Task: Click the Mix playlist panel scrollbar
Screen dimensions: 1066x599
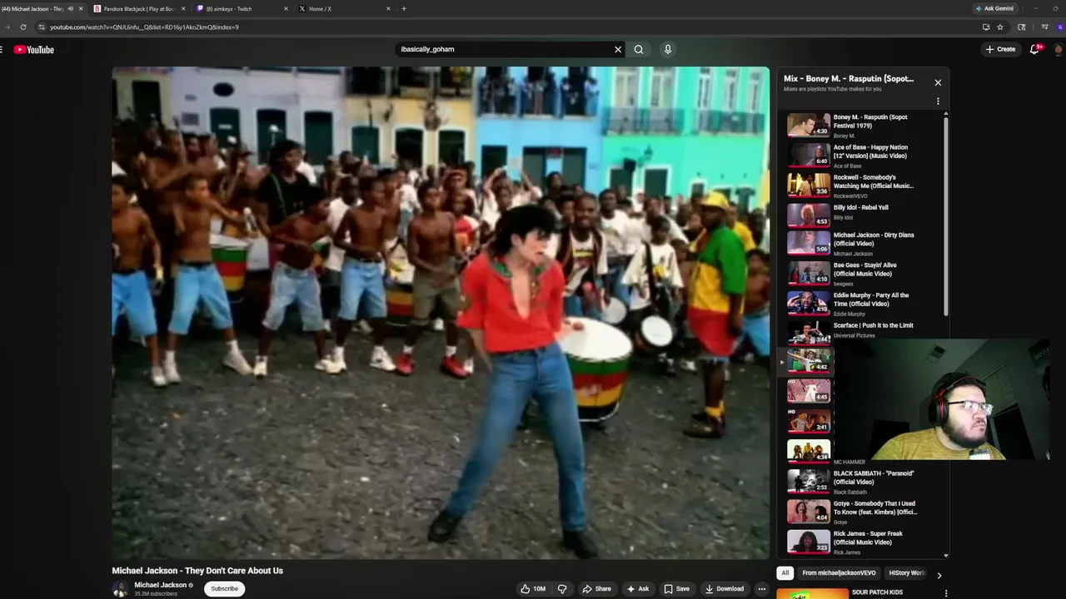Action: pos(945,215)
